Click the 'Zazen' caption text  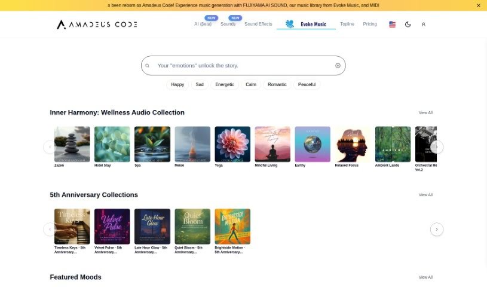tap(59, 166)
